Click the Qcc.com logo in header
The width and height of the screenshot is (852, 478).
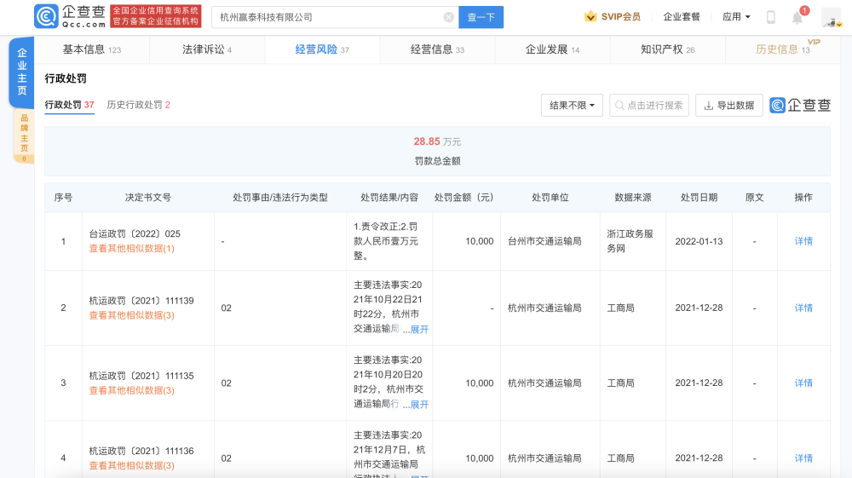[x=70, y=16]
